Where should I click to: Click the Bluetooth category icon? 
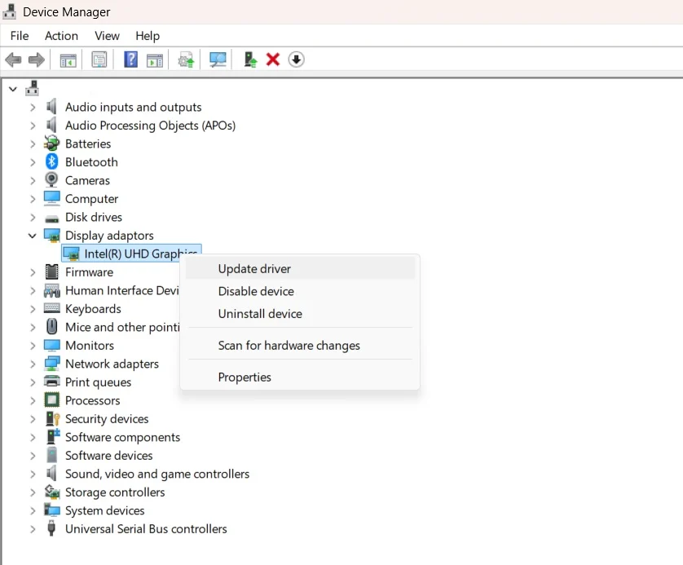point(52,162)
